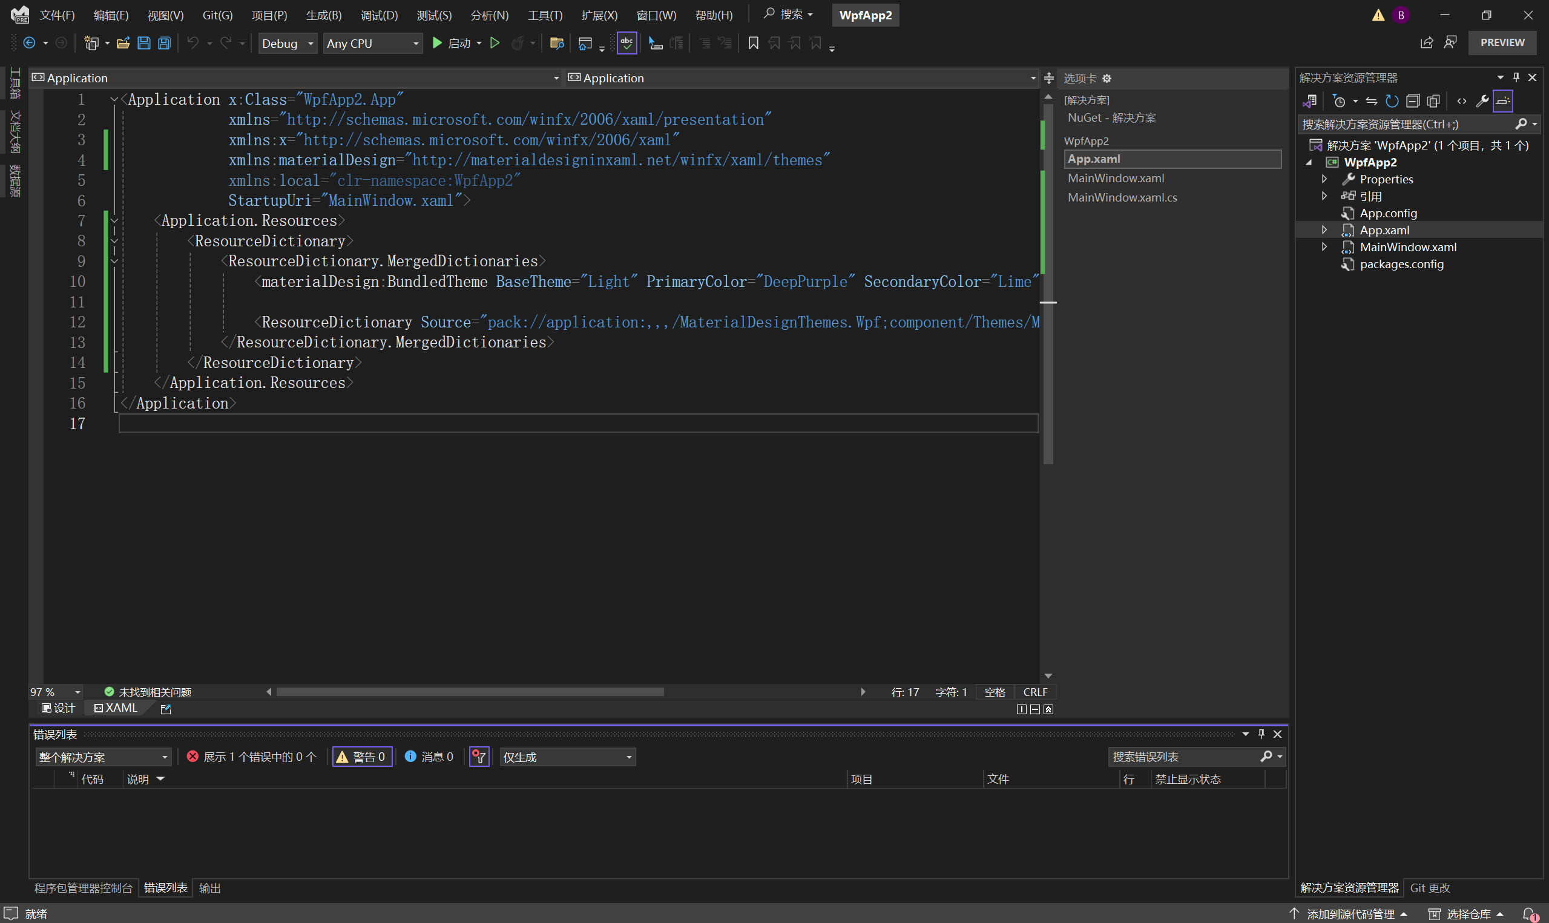
Task: Open the Any CPU platform dropdown
Action: (372, 44)
